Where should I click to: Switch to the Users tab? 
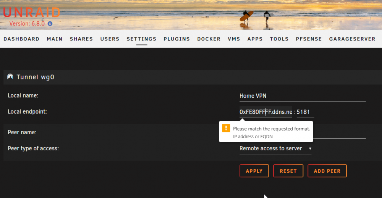tap(110, 39)
